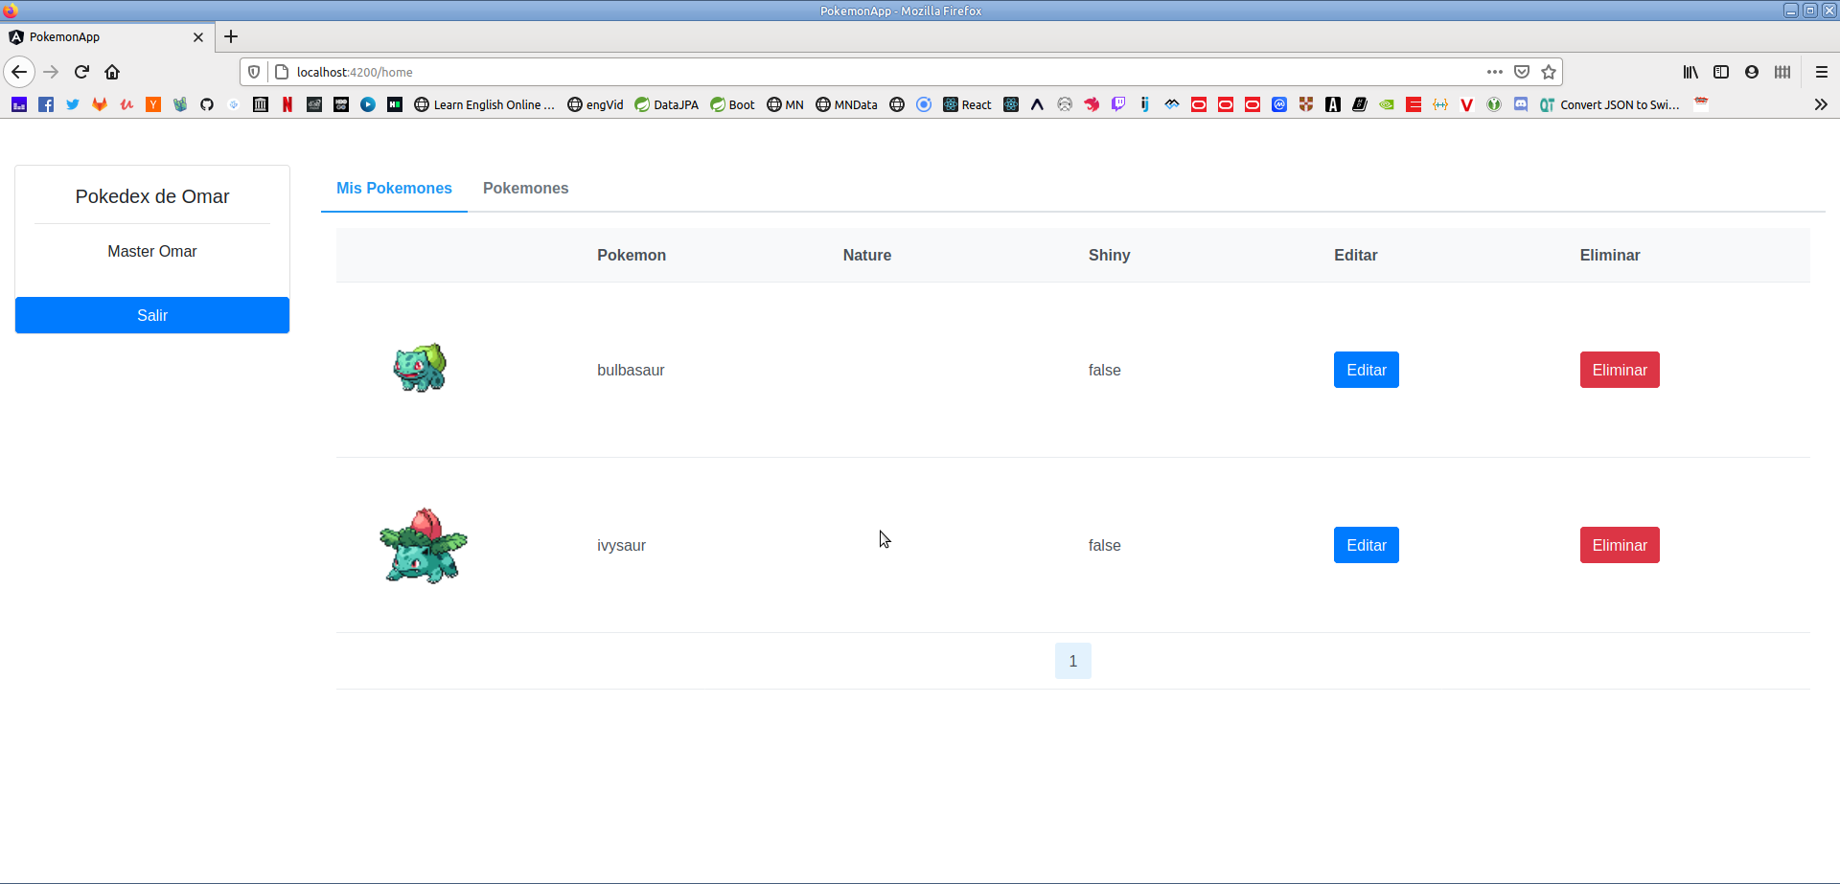Open the GitLab bookmark icon

[100, 104]
